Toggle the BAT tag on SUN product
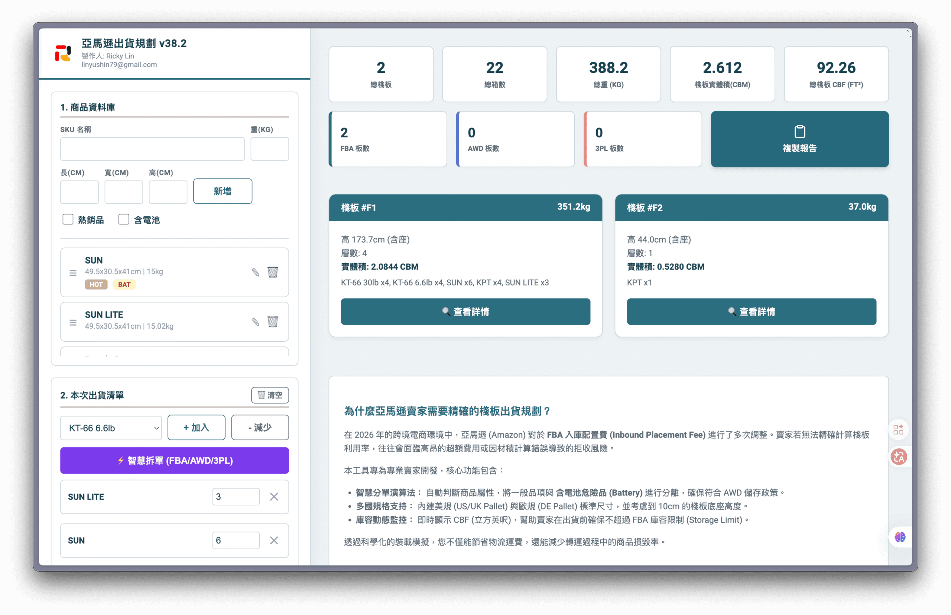The height and width of the screenshot is (615, 951). [124, 284]
